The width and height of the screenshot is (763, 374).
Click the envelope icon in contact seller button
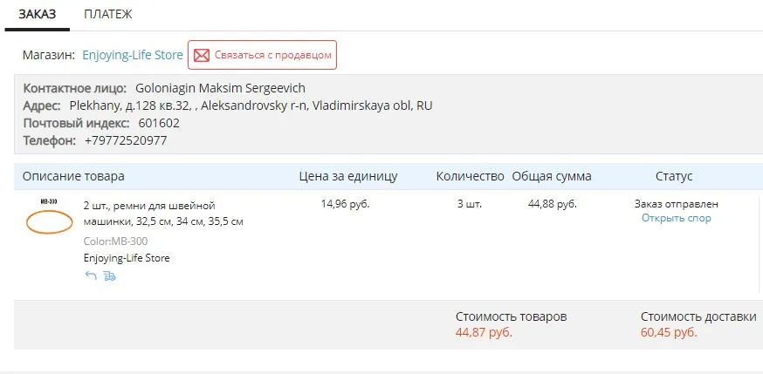(x=202, y=55)
